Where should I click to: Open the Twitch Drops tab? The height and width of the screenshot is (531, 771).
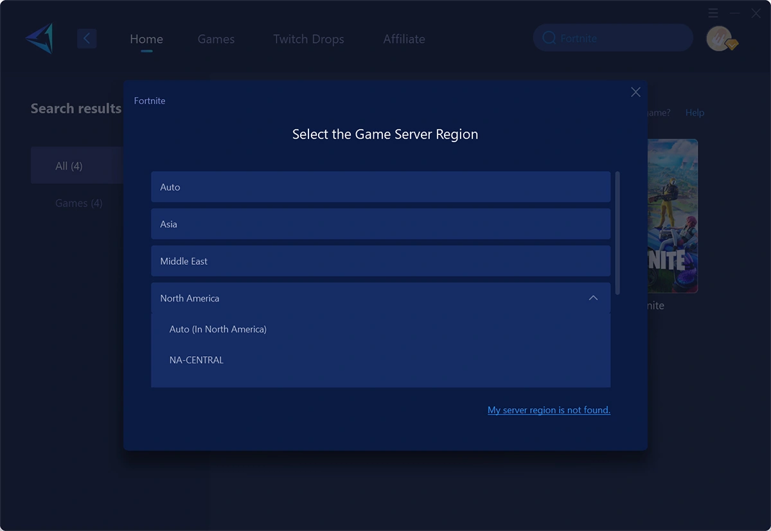click(308, 39)
